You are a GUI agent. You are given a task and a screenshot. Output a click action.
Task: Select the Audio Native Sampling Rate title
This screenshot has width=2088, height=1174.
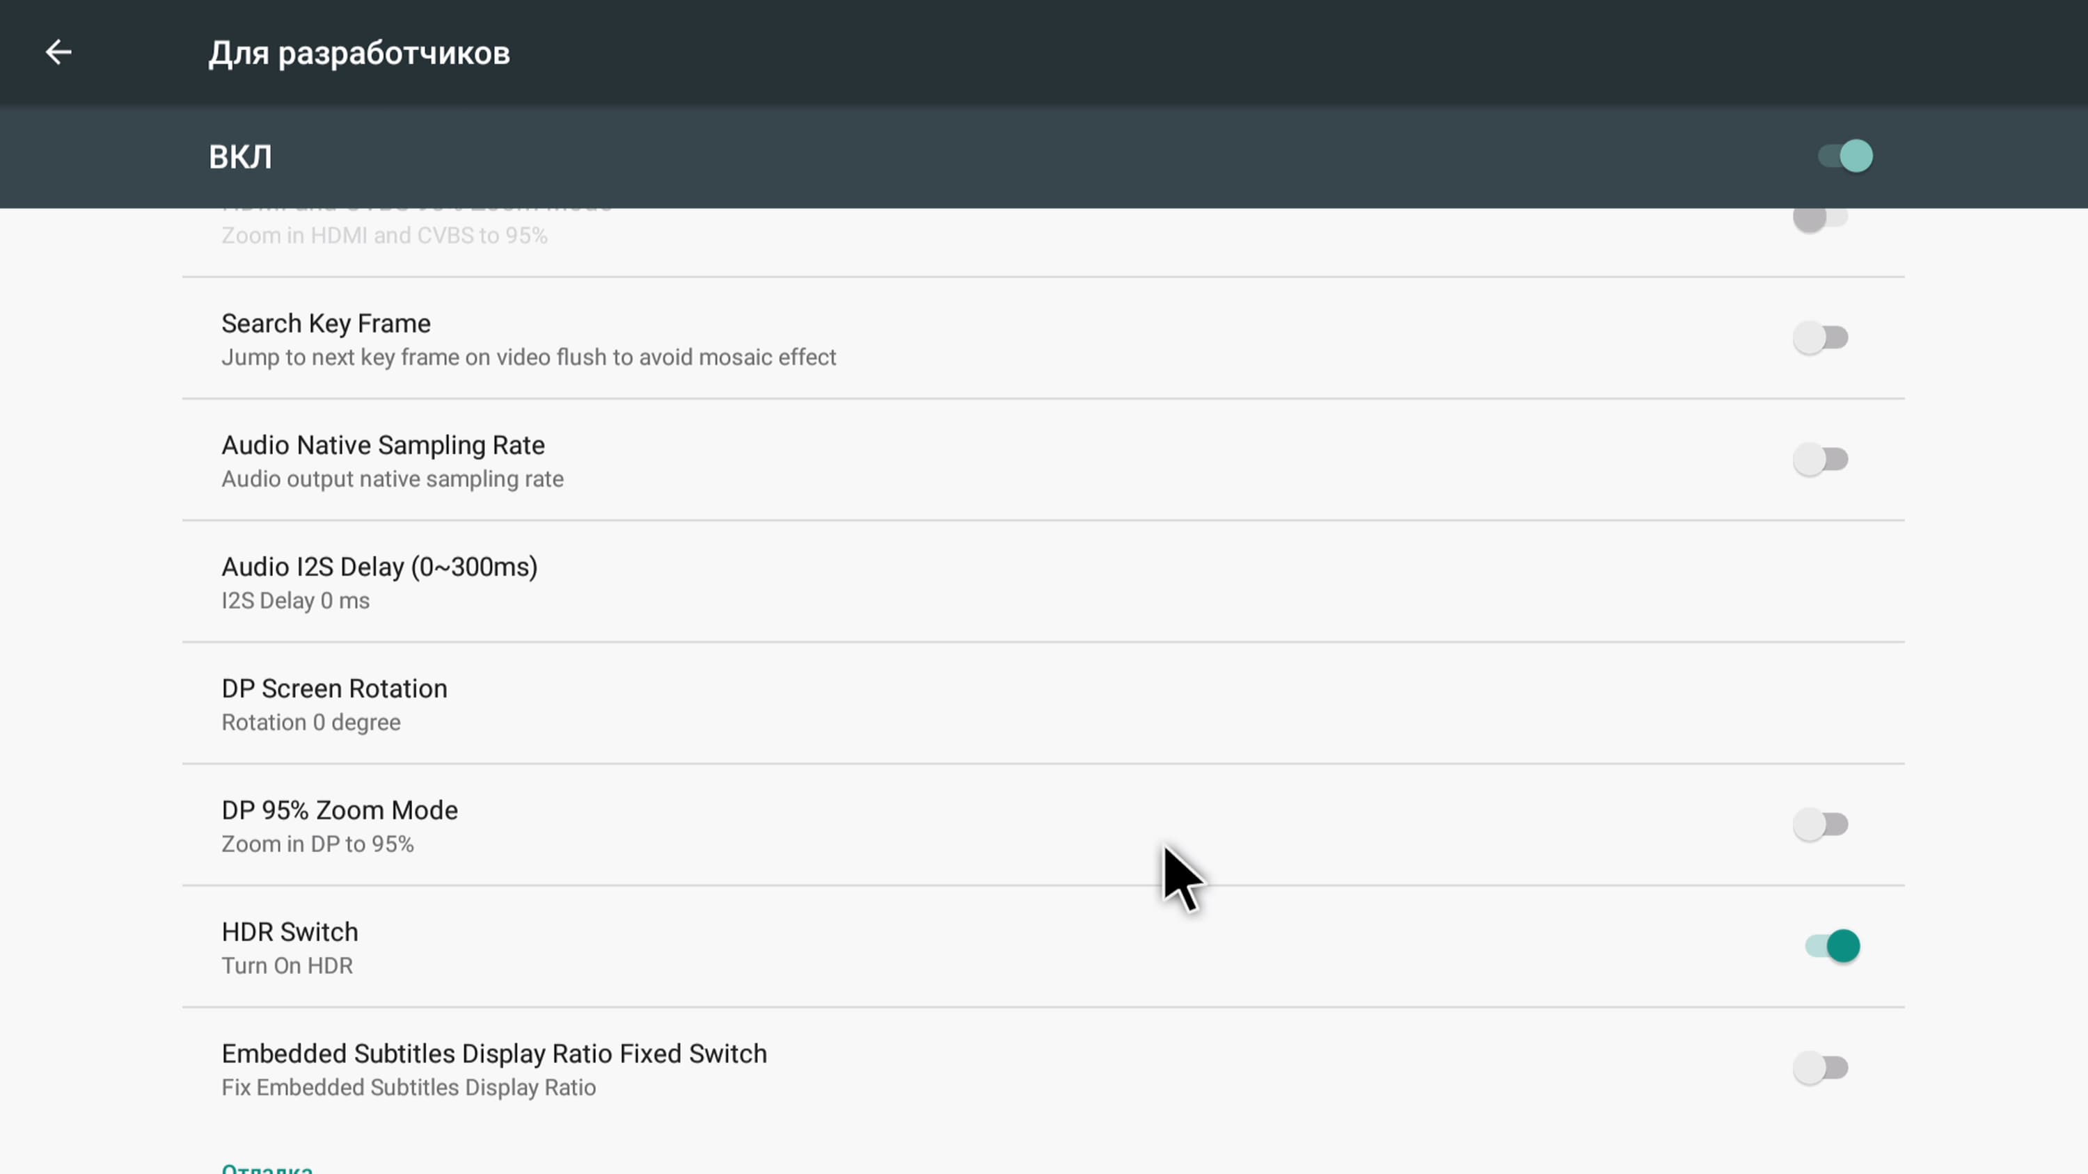click(x=383, y=445)
